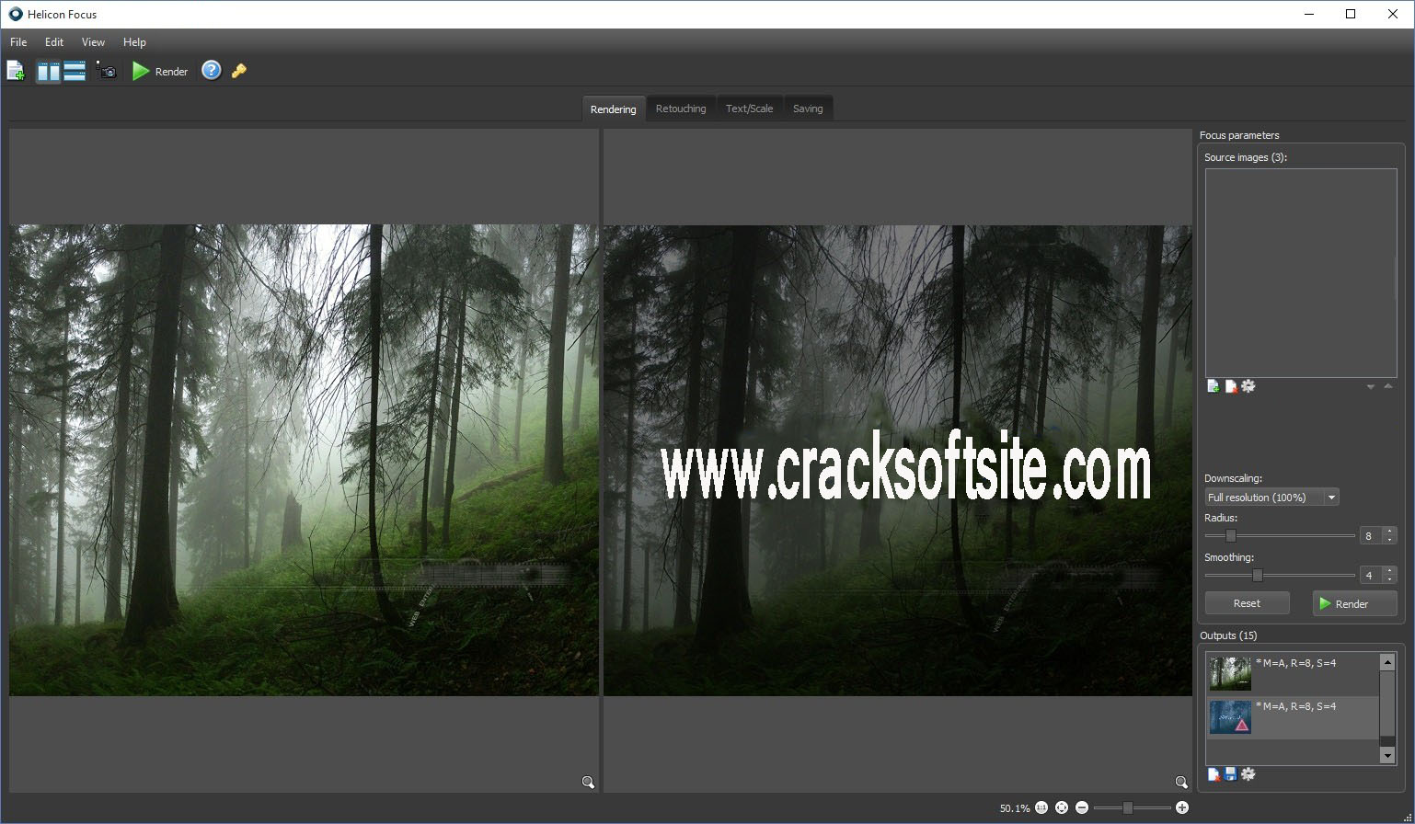Click the zoom slider handle
Image resolution: width=1415 pixels, height=824 pixels.
1128,807
